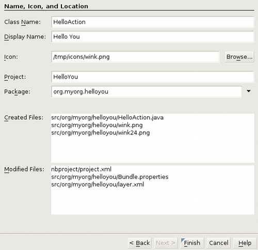
Task: Browse for an icon file
Action: (x=239, y=57)
